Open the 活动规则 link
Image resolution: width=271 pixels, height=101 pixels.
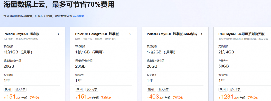coord(79,16)
